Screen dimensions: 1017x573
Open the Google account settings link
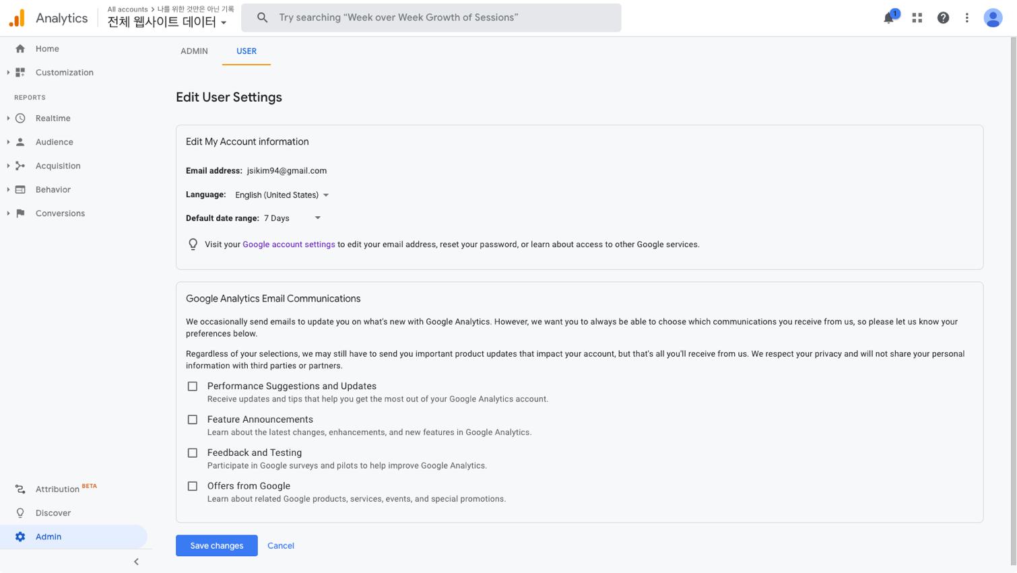pos(289,244)
